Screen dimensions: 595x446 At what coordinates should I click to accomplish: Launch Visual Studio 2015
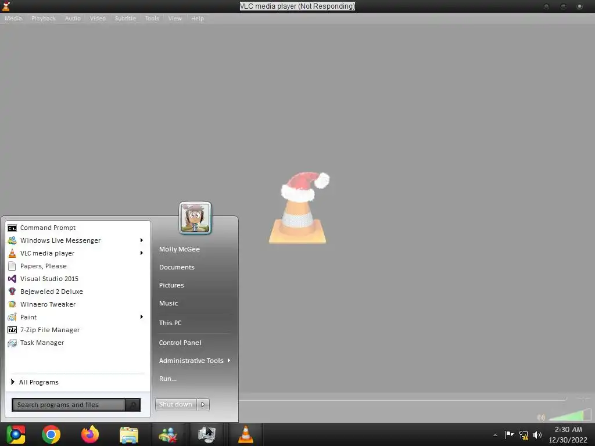click(x=78, y=279)
